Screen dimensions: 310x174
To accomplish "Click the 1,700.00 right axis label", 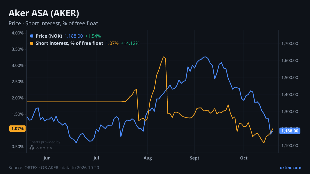I will click(290, 44).
